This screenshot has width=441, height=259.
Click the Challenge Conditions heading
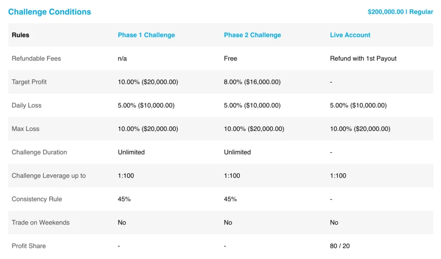tap(50, 12)
